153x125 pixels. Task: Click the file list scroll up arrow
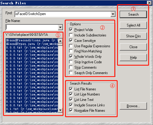coord(60,41)
